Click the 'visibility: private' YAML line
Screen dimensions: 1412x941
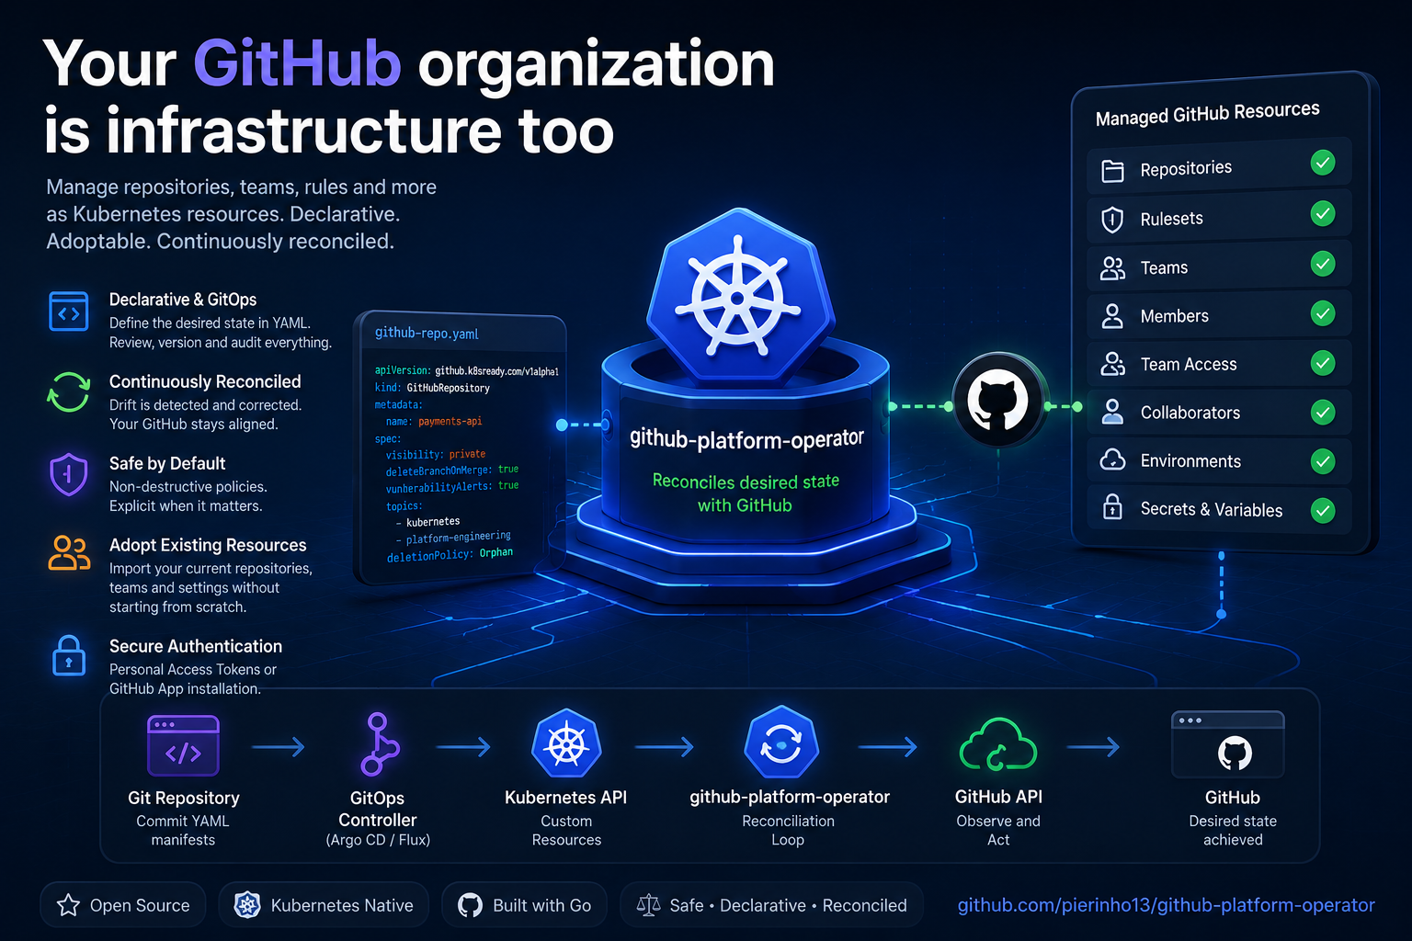436,454
